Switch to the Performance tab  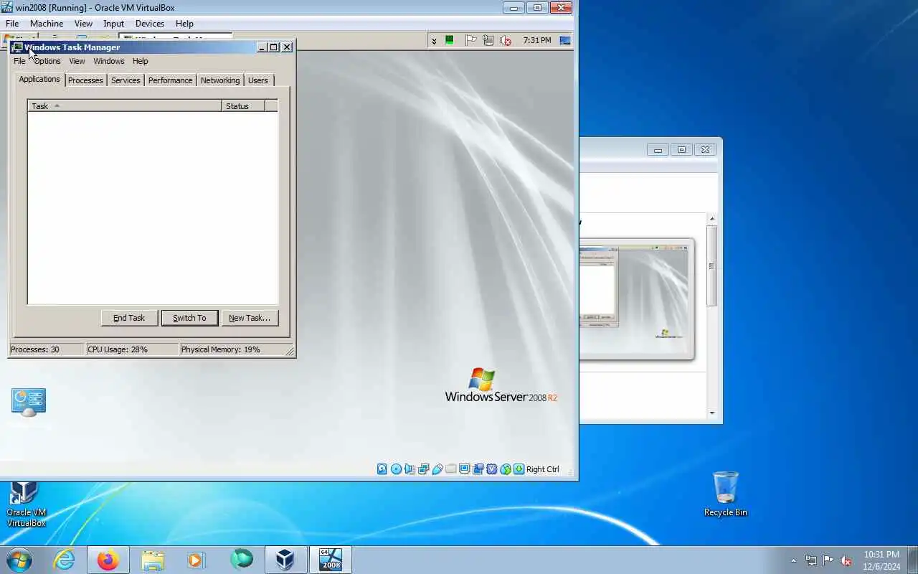click(170, 80)
